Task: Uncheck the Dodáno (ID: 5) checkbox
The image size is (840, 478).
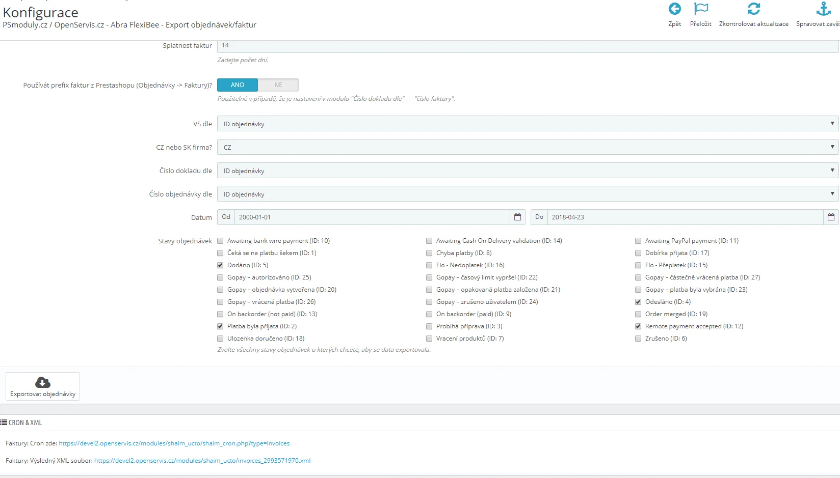Action: (220, 265)
